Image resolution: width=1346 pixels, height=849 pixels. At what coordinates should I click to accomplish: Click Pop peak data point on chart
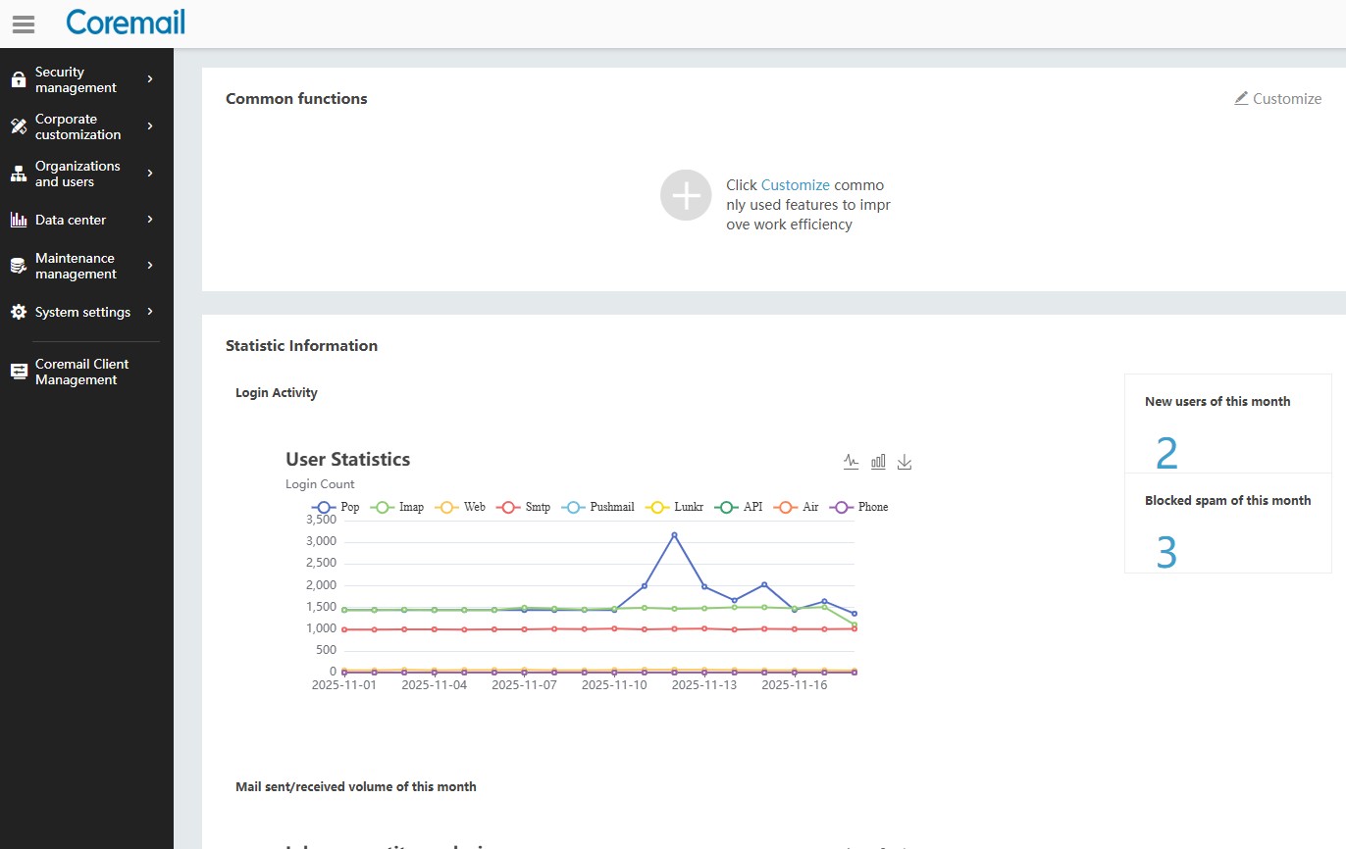(674, 535)
